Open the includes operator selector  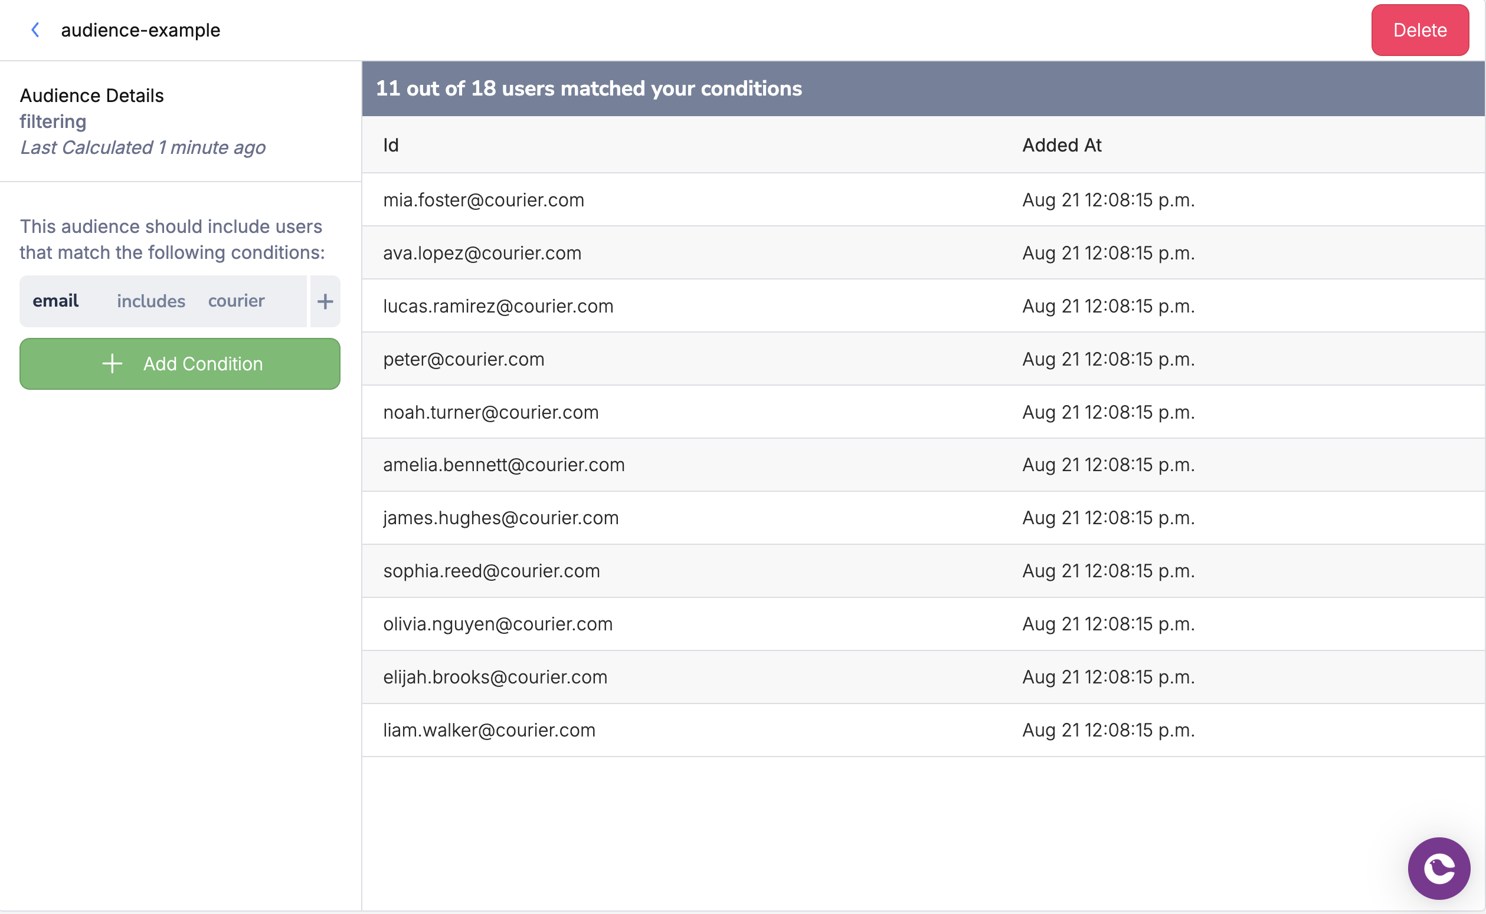150,300
